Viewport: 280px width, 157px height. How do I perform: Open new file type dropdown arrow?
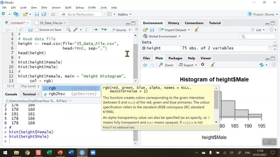[x=9, y=14]
